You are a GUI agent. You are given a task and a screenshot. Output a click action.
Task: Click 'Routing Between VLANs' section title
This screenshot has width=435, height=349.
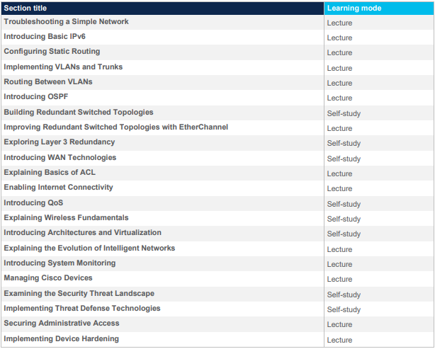(x=48, y=82)
